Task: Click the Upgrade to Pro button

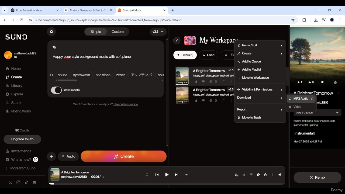Action: pos(22,139)
